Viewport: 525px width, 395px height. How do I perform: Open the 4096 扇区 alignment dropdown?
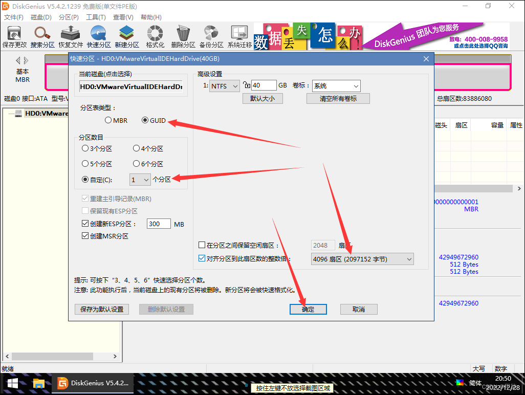(x=362, y=259)
